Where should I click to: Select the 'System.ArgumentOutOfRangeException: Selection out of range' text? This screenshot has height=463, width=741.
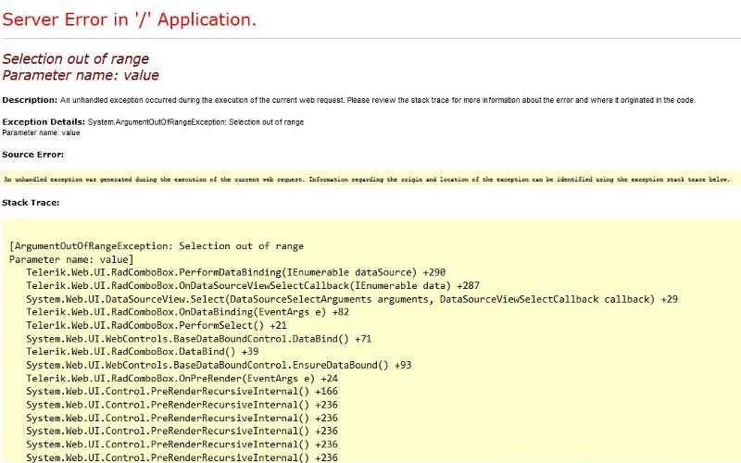(x=195, y=122)
